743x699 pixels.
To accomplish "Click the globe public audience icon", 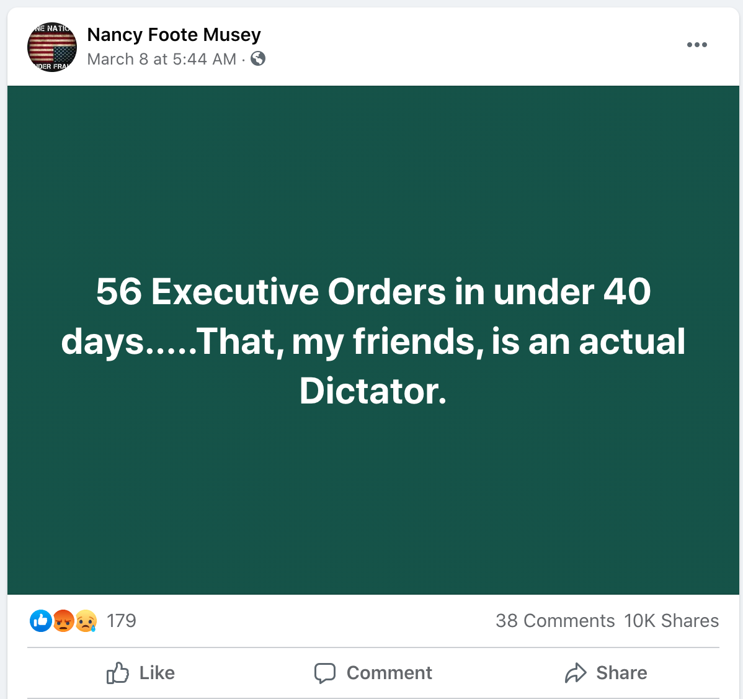I will point(258,58).
